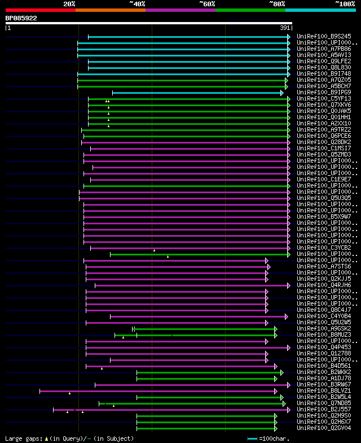Screen dimensions: 361x443
Task: Click the UniRef100_Q8C4J7 label
Action: 324,310
